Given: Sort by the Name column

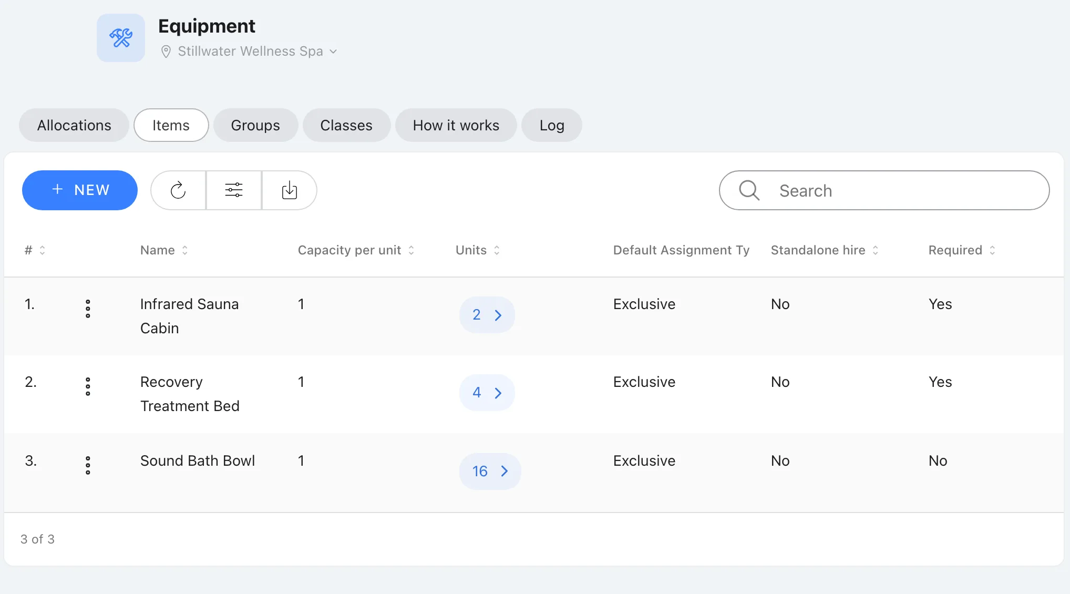Looking at the screenshot, I should [164, 250].
